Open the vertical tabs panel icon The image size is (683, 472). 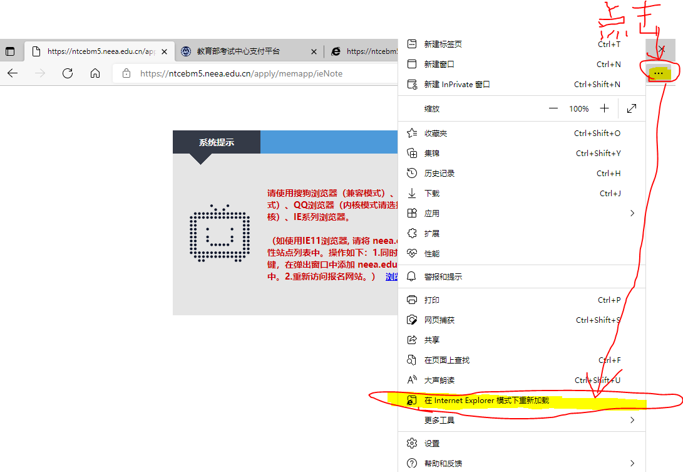pos(10,51)
